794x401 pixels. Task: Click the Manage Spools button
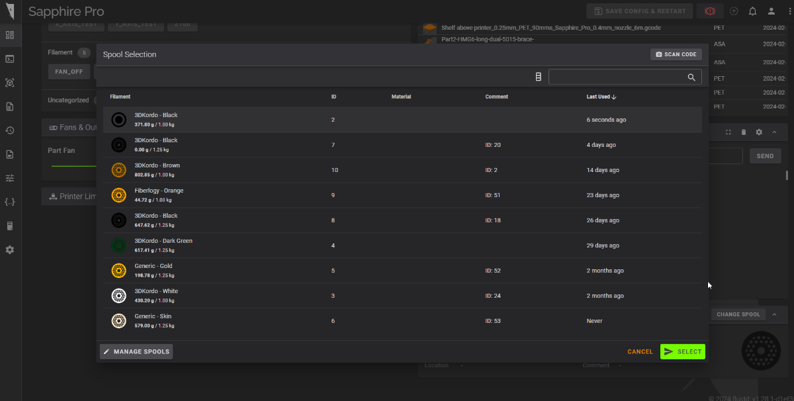136,351
